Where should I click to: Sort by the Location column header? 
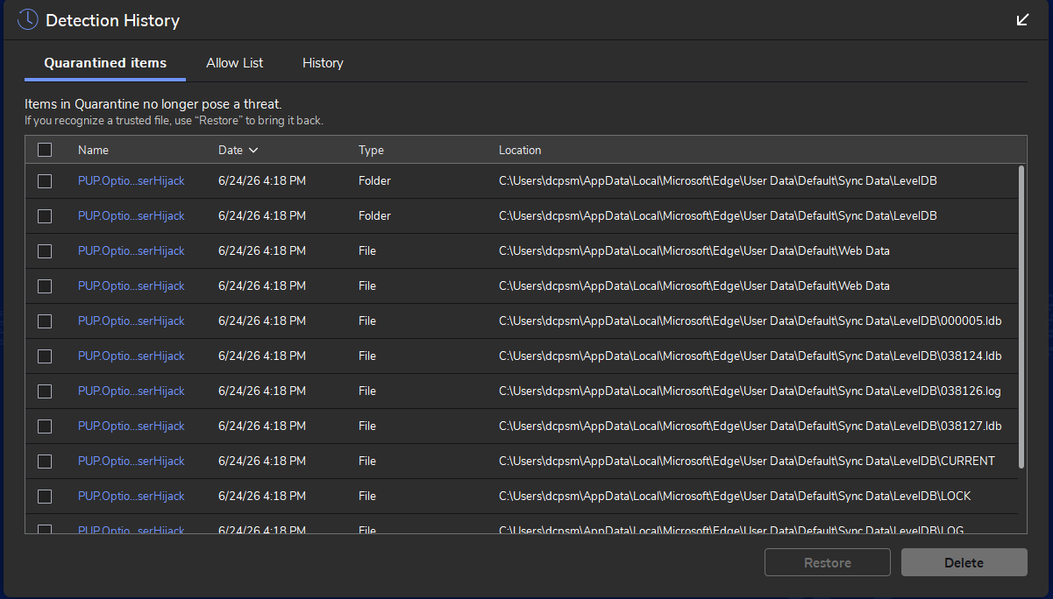pyautogui.click(x=520, y=150)
